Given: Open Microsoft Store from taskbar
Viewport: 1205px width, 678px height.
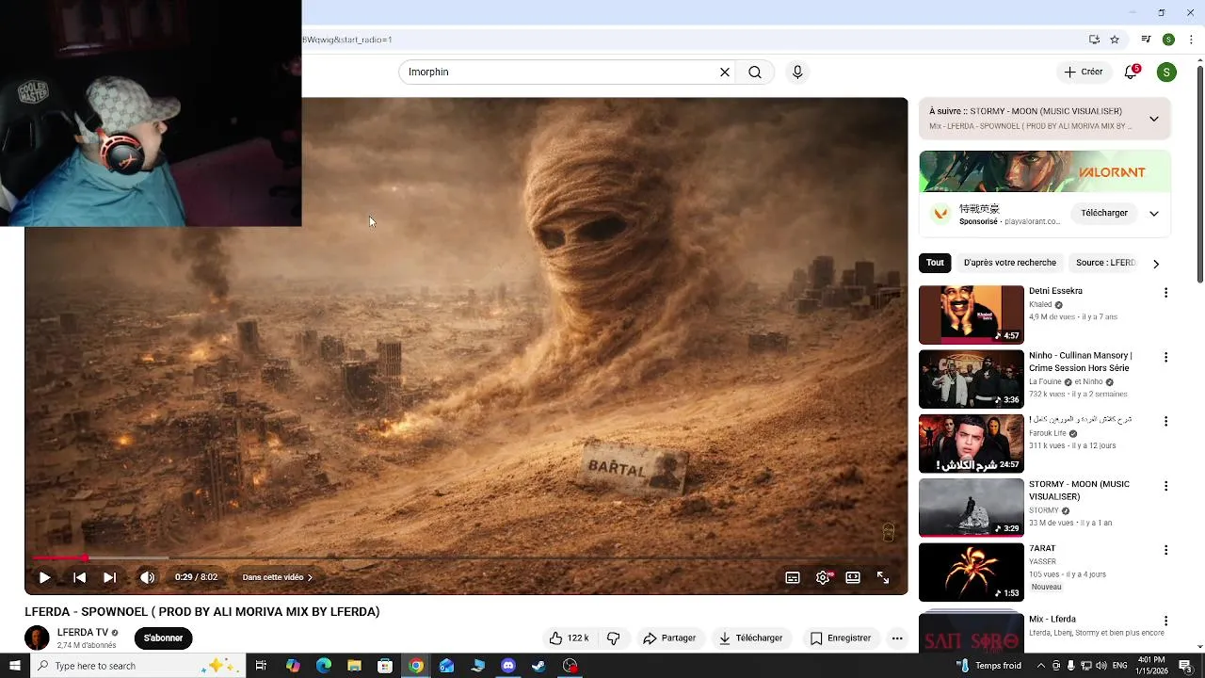Looking at the screenshot, I should [x=385, y=666].
